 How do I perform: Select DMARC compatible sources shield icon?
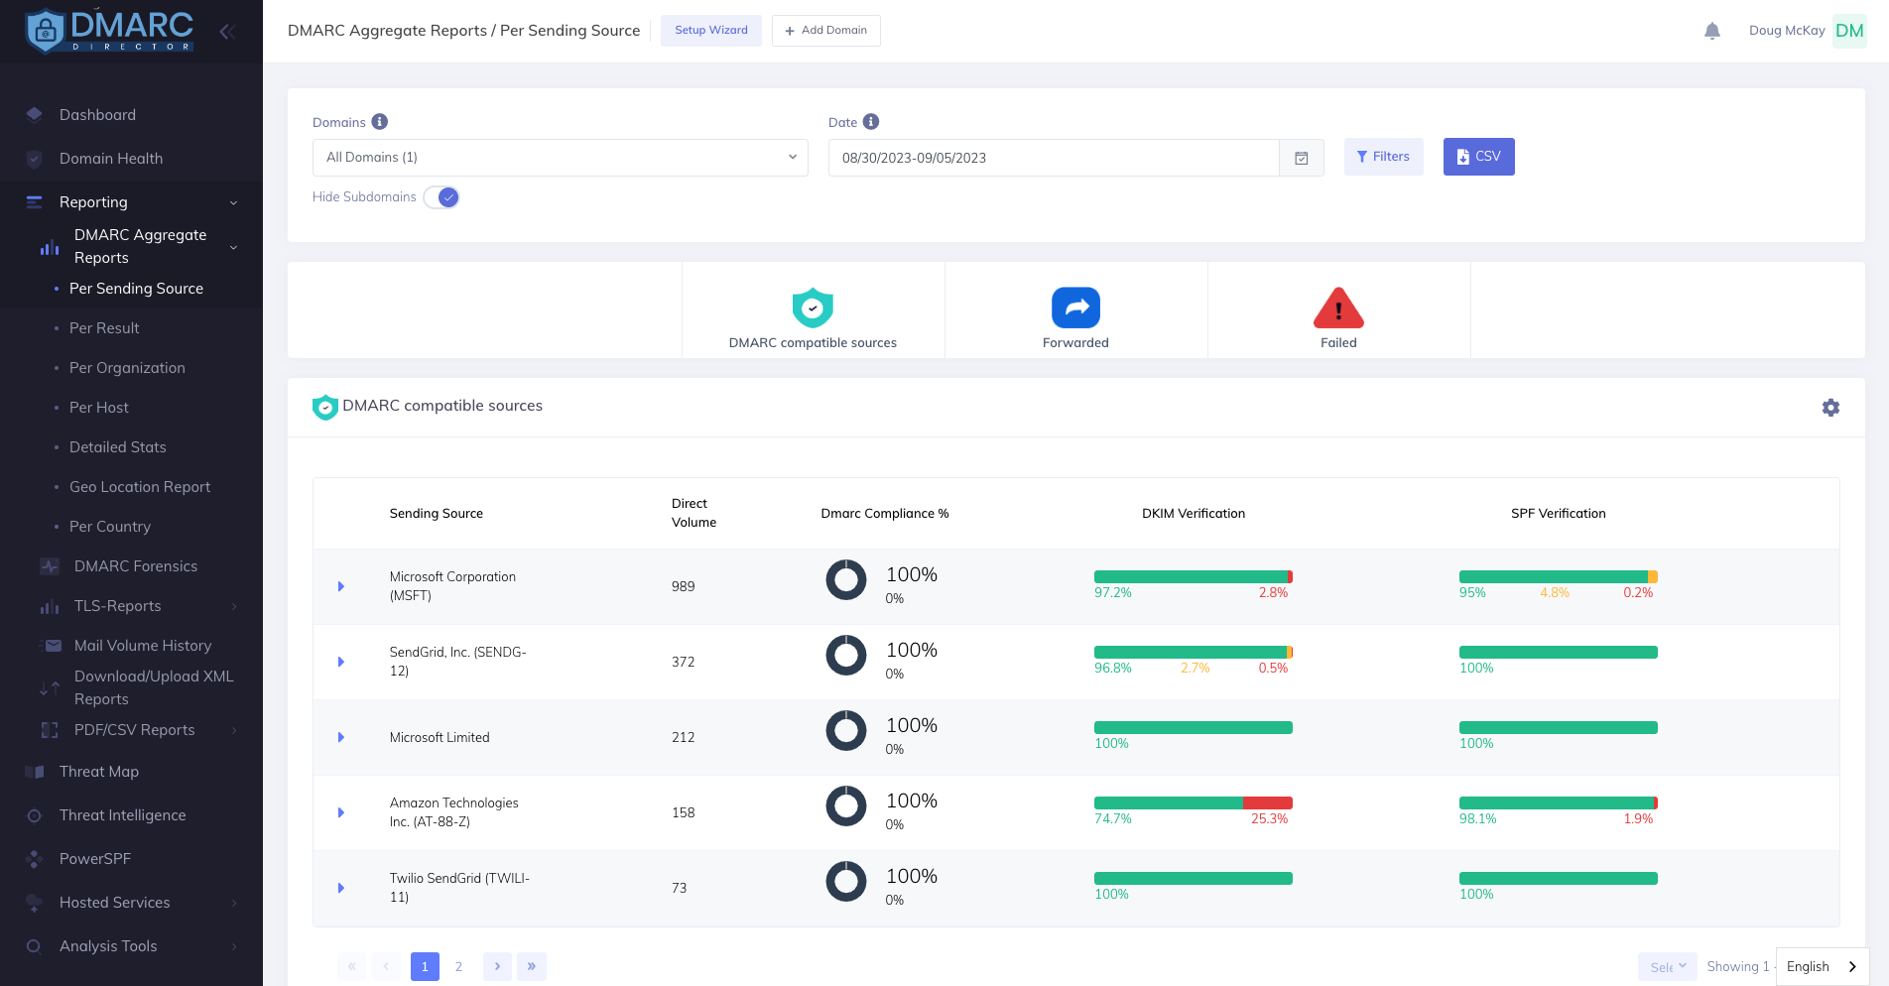pos(813,308)
